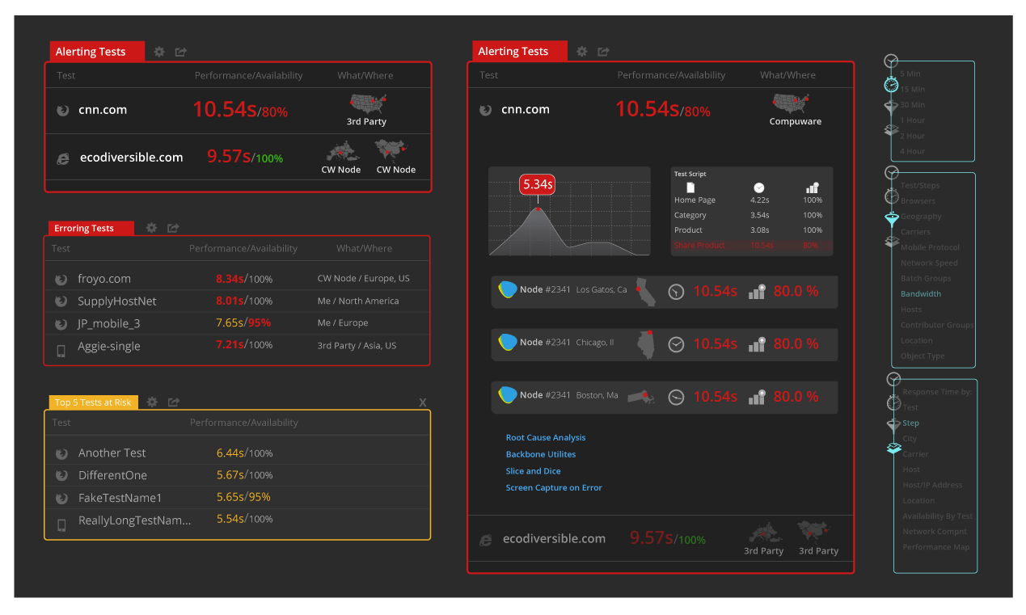
Task: Click California map icon in Los Gatos node row
Action: [645, 291]
